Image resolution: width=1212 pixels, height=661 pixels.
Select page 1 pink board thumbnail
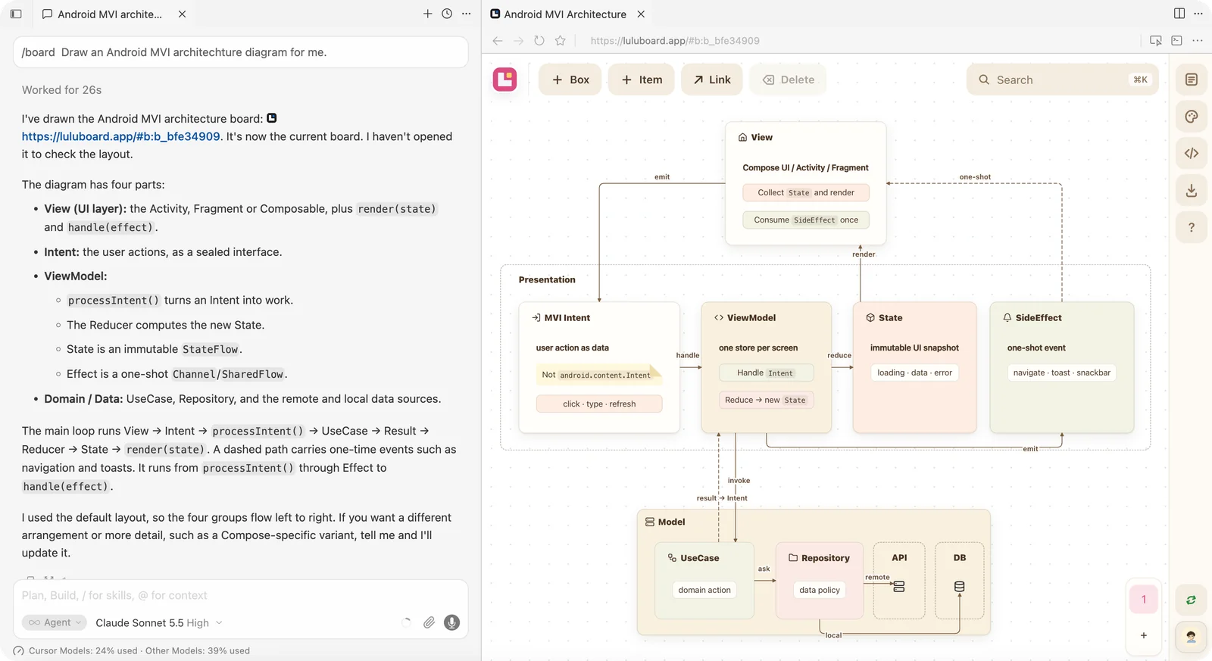1144,599
